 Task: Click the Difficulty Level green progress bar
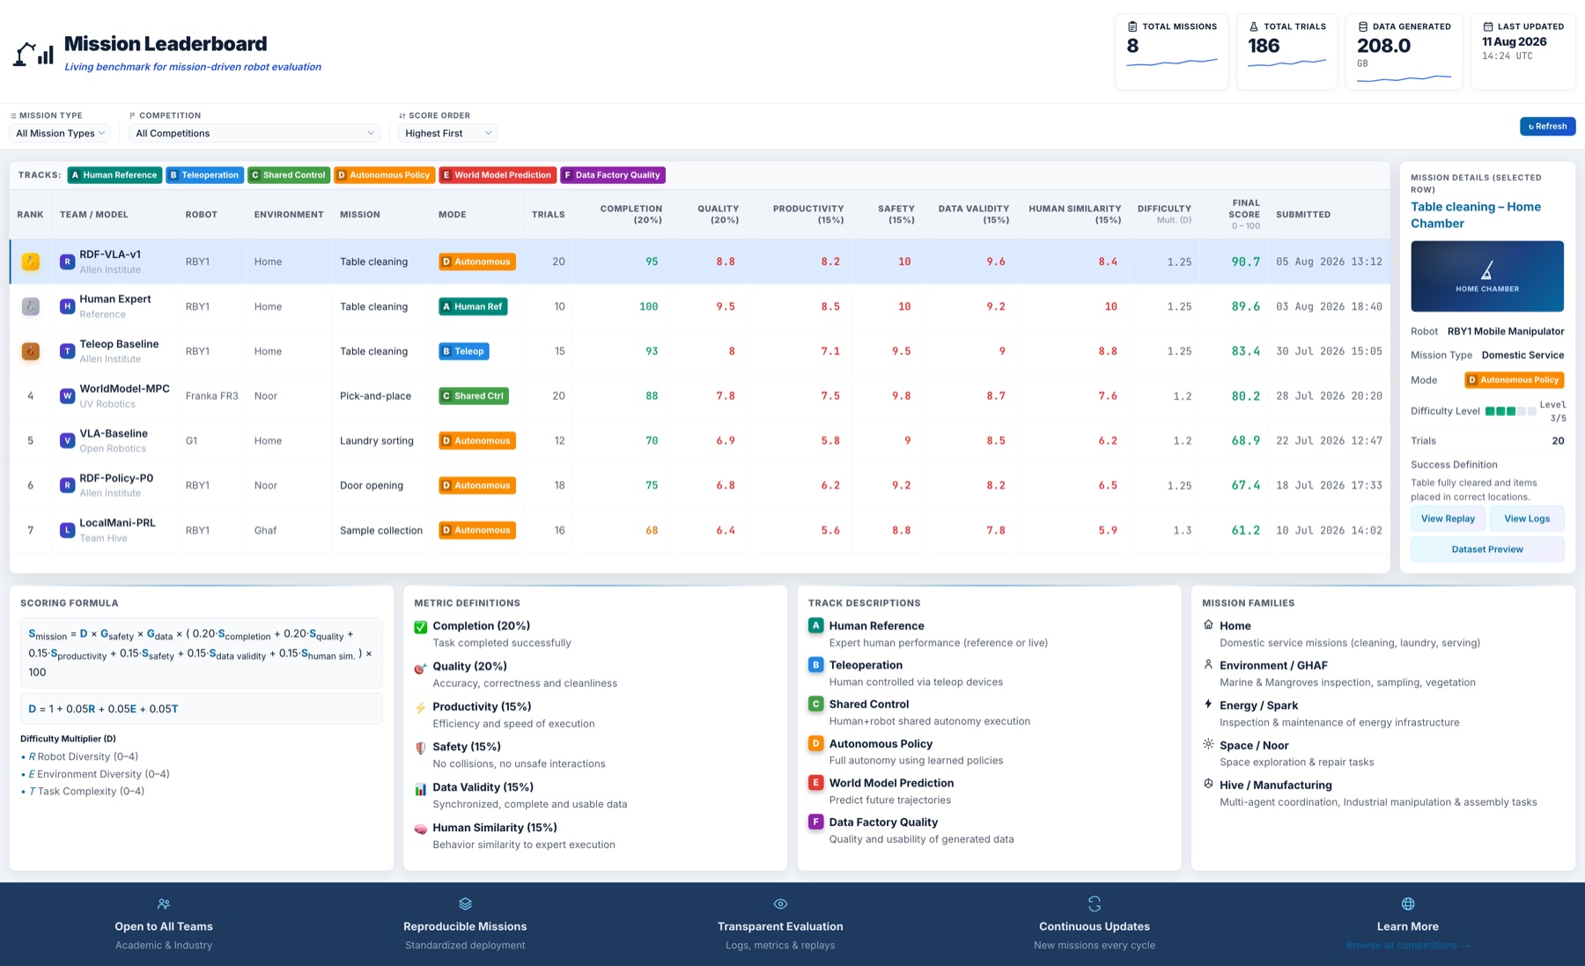pyautogui.click(x=1510, y=411)
